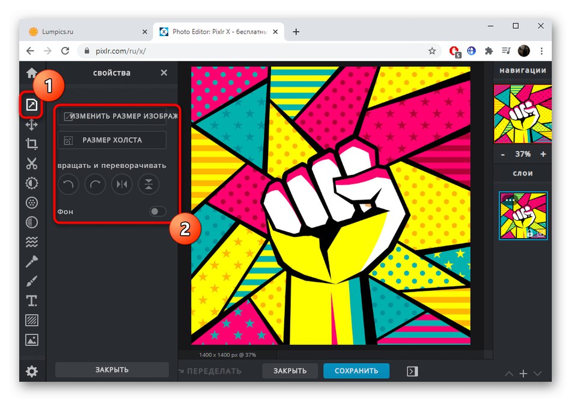Open the Add element hatched-square tool
Image resolution: width=571 pixels, height=401 pixels.
point(32,320)
